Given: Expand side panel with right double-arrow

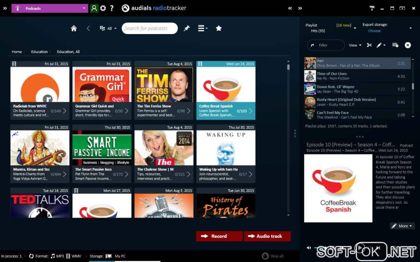Looking at the screenshot, I should (300, 8).
